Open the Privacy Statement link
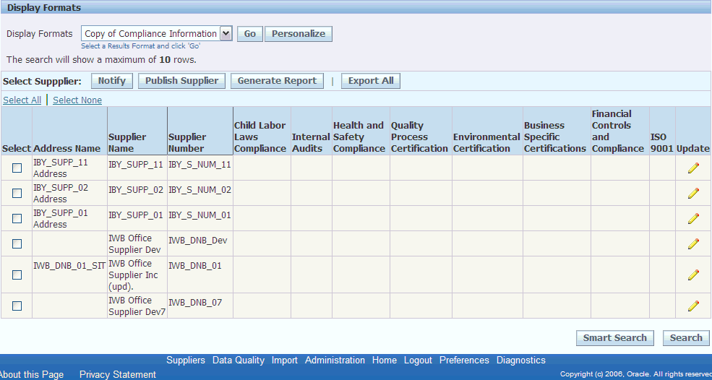Viewport: 712px width, 380px height. point(118,374)
